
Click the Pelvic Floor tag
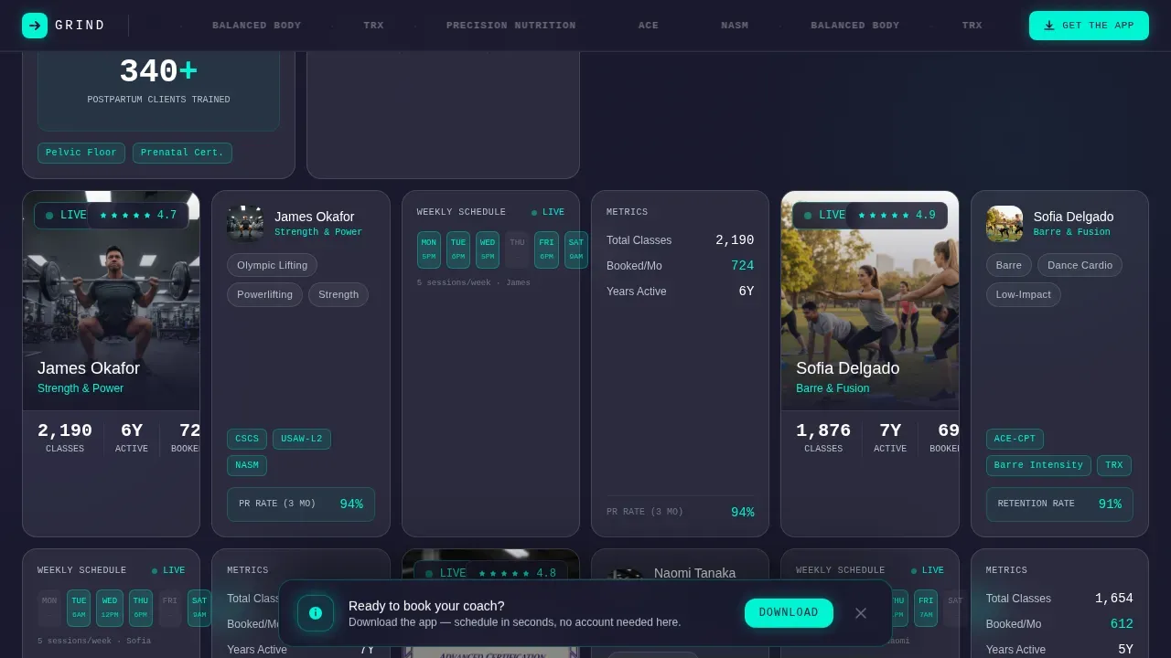[81, 153]
